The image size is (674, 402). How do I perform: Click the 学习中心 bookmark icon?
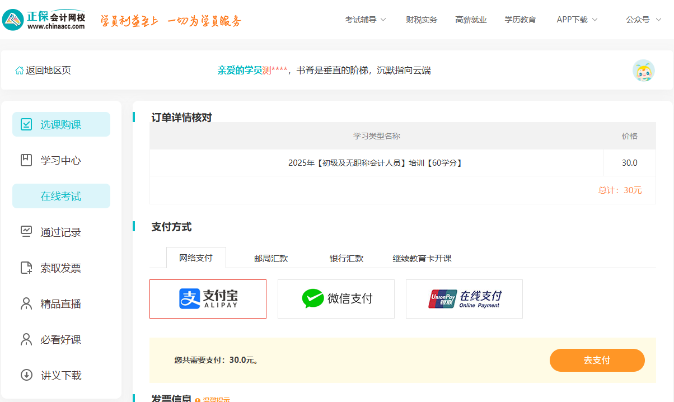click(26, 160)
